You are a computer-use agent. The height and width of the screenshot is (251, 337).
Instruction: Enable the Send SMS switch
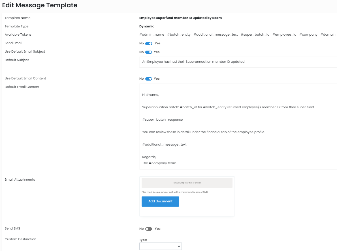149,229
